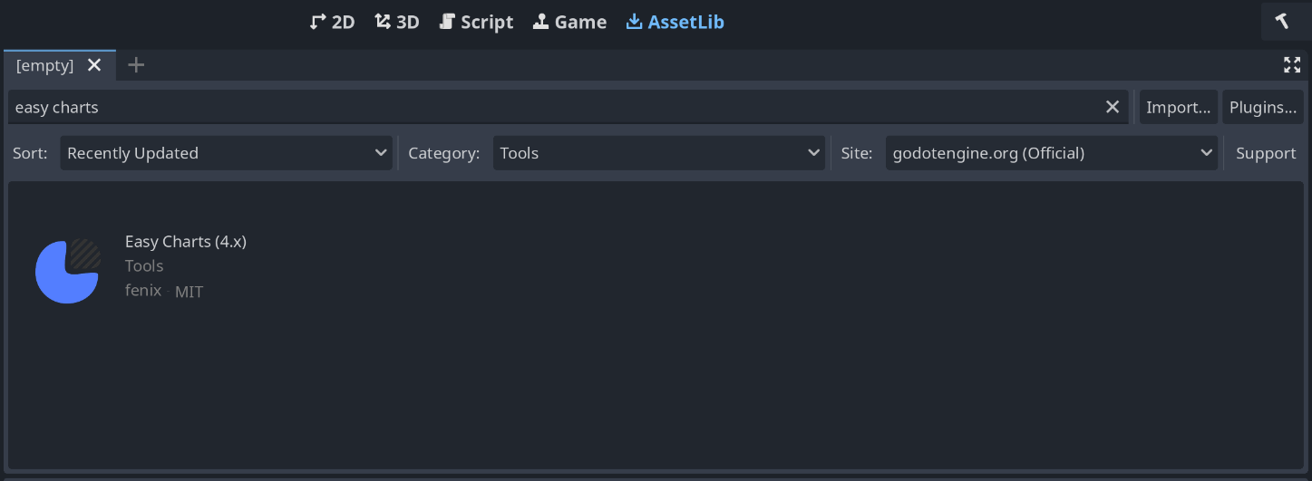1312x481 pixels.
Task: Open the Script editor workspace
Action: [476, 22]
